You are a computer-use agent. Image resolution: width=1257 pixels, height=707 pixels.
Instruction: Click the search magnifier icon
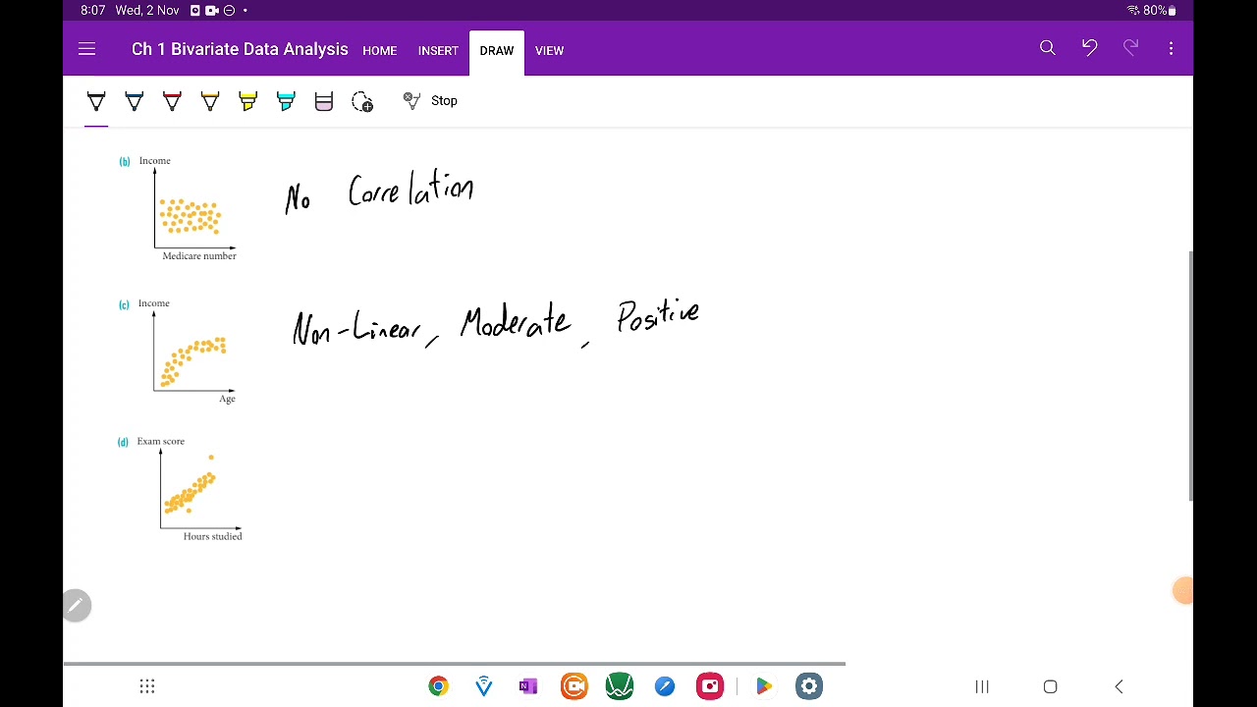(x=1048, y=48)
